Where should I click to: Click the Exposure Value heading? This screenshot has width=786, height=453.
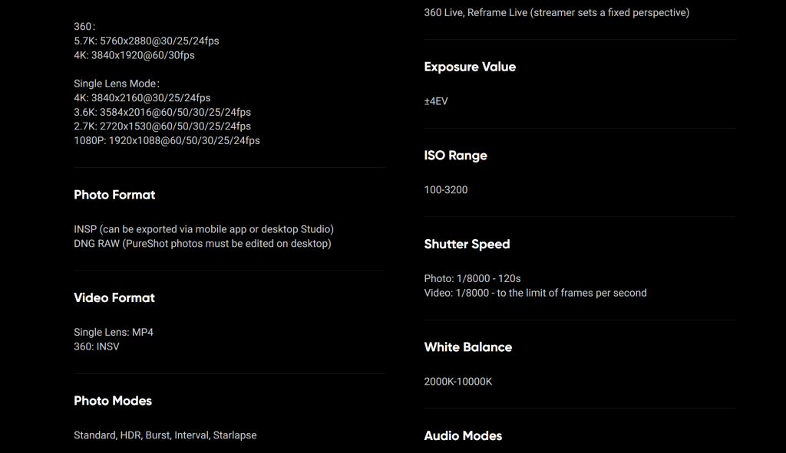click(x=470, y=67)
